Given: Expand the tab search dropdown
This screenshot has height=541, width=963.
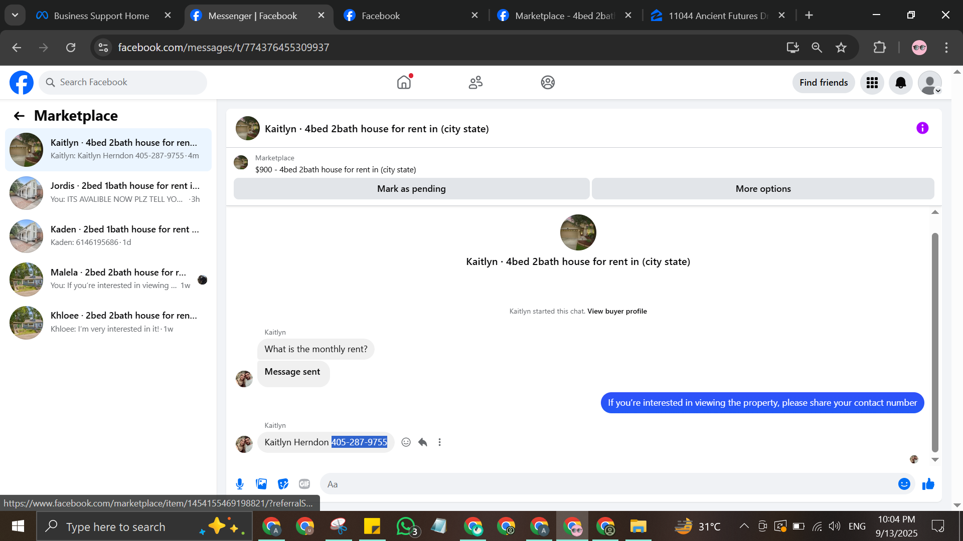Looking at the screenshot, I should tap(15, 15).
